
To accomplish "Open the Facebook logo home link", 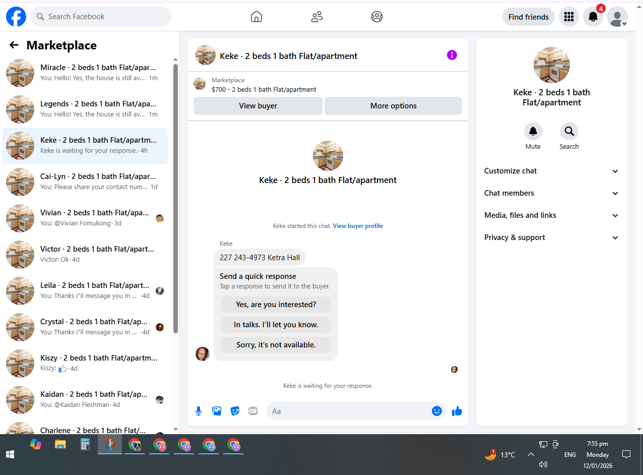I will pyautogui.click(x=16, y=17).
